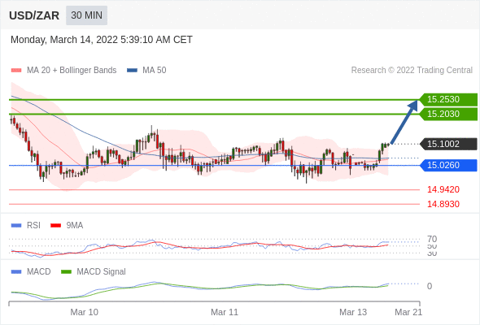The width and height of the screenshot is (480, 325).
Task: Select the 'RSI' legend label
Action: click(x=33, y=226)
